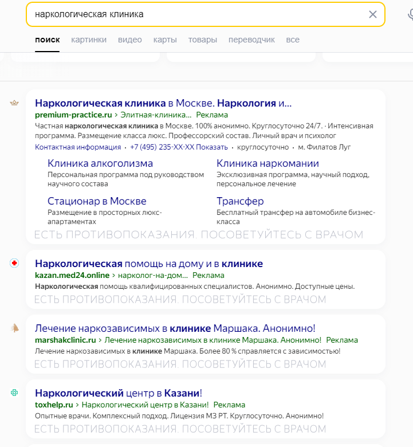The image size is (413, 447).
Task: Open Лечение наркозависимых в клинике Маршака result
Action: [x=175, y=328]
